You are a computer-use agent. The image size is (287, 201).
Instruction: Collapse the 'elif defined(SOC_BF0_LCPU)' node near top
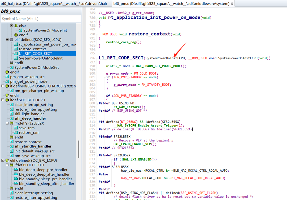tap(7, 39)
